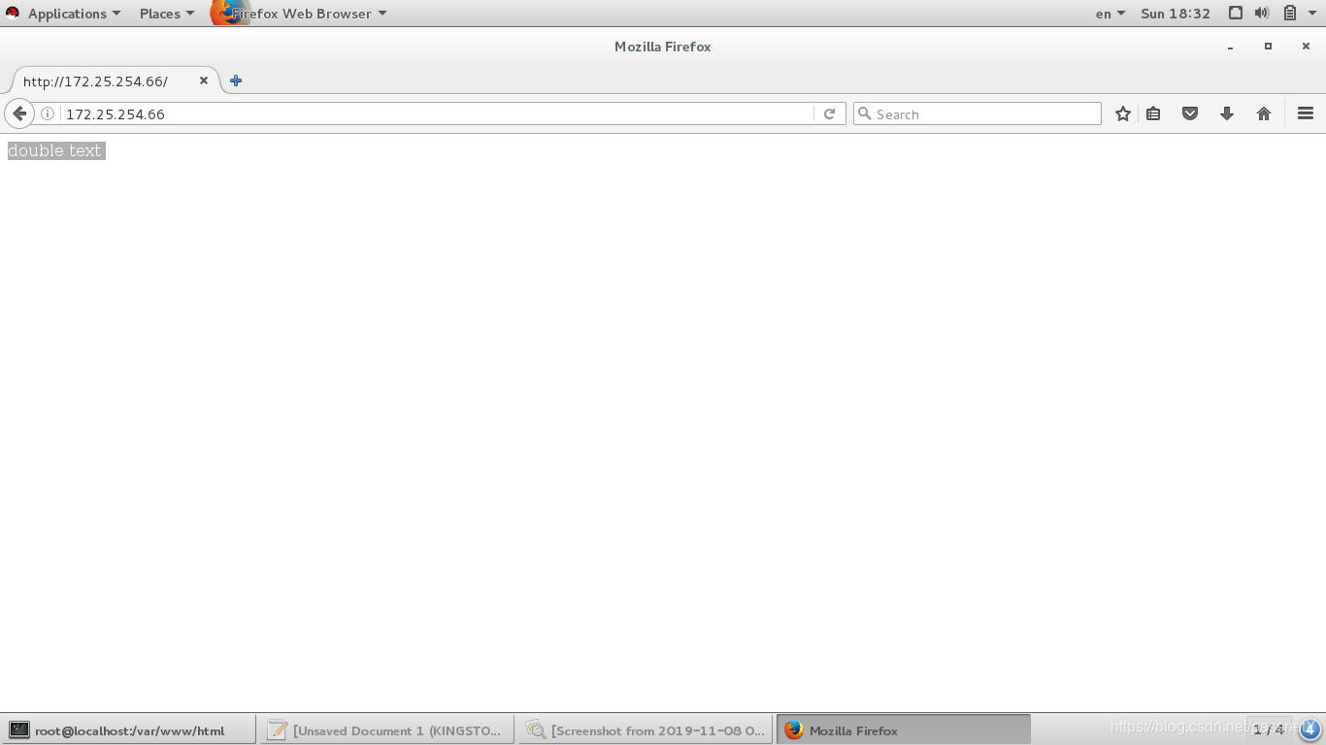The height and width of the screenshot is (745, 1326).
Task: Click the accessibility tray icon
Action: pos(1236,14)
